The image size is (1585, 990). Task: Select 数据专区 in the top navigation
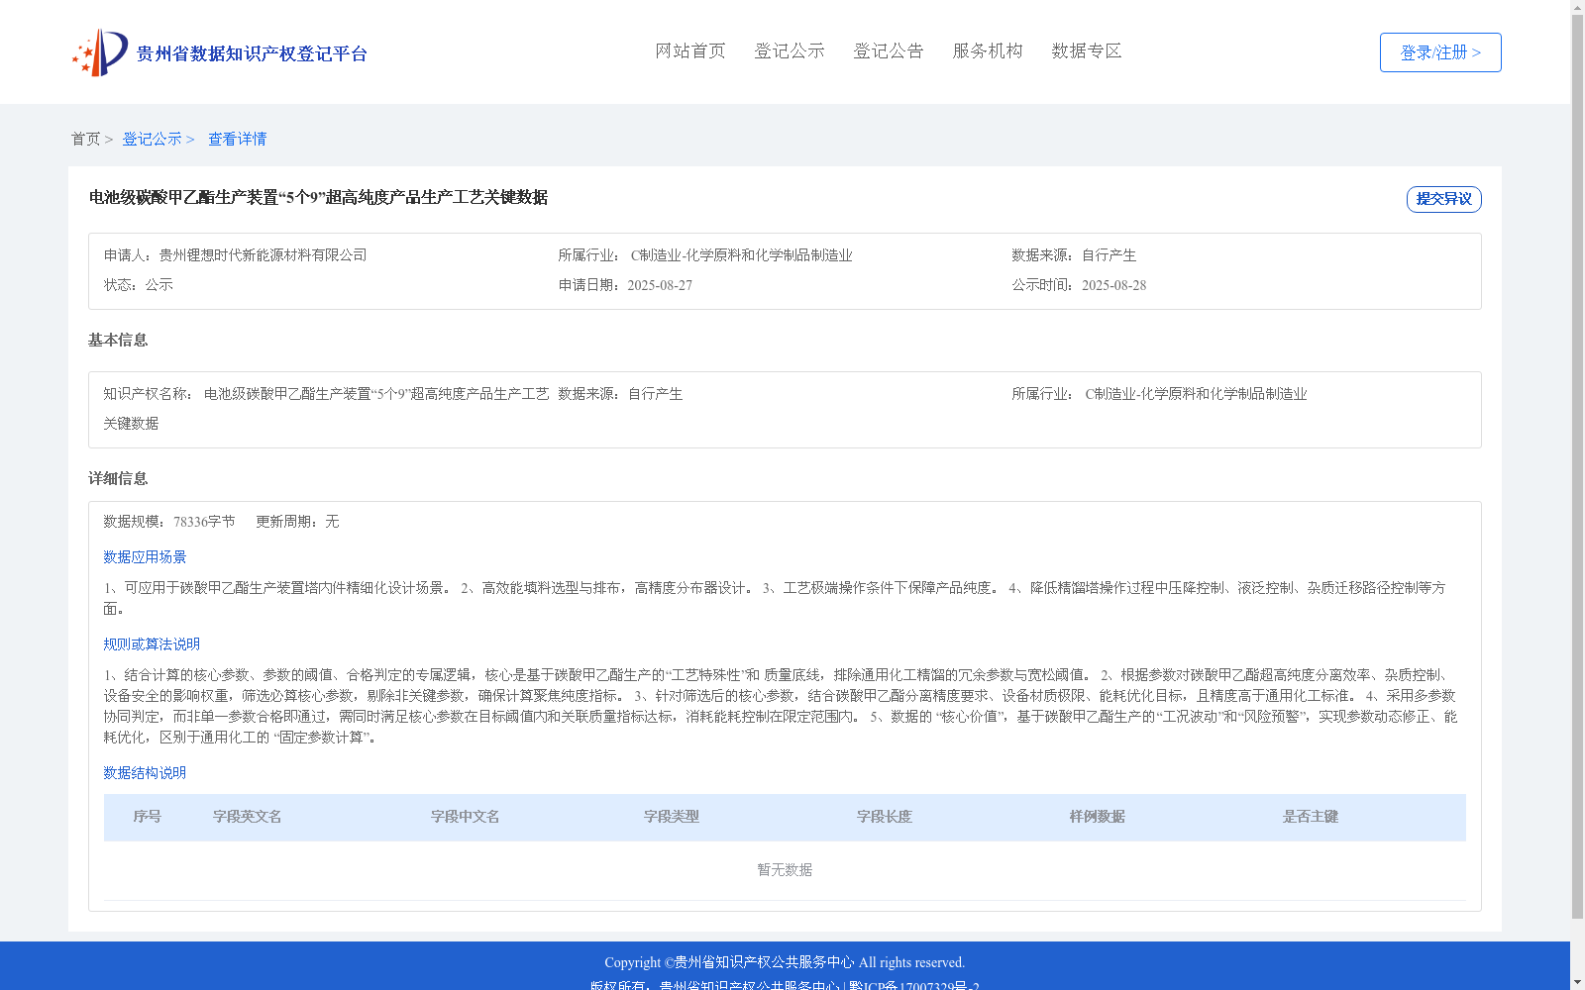(1087, 50)
